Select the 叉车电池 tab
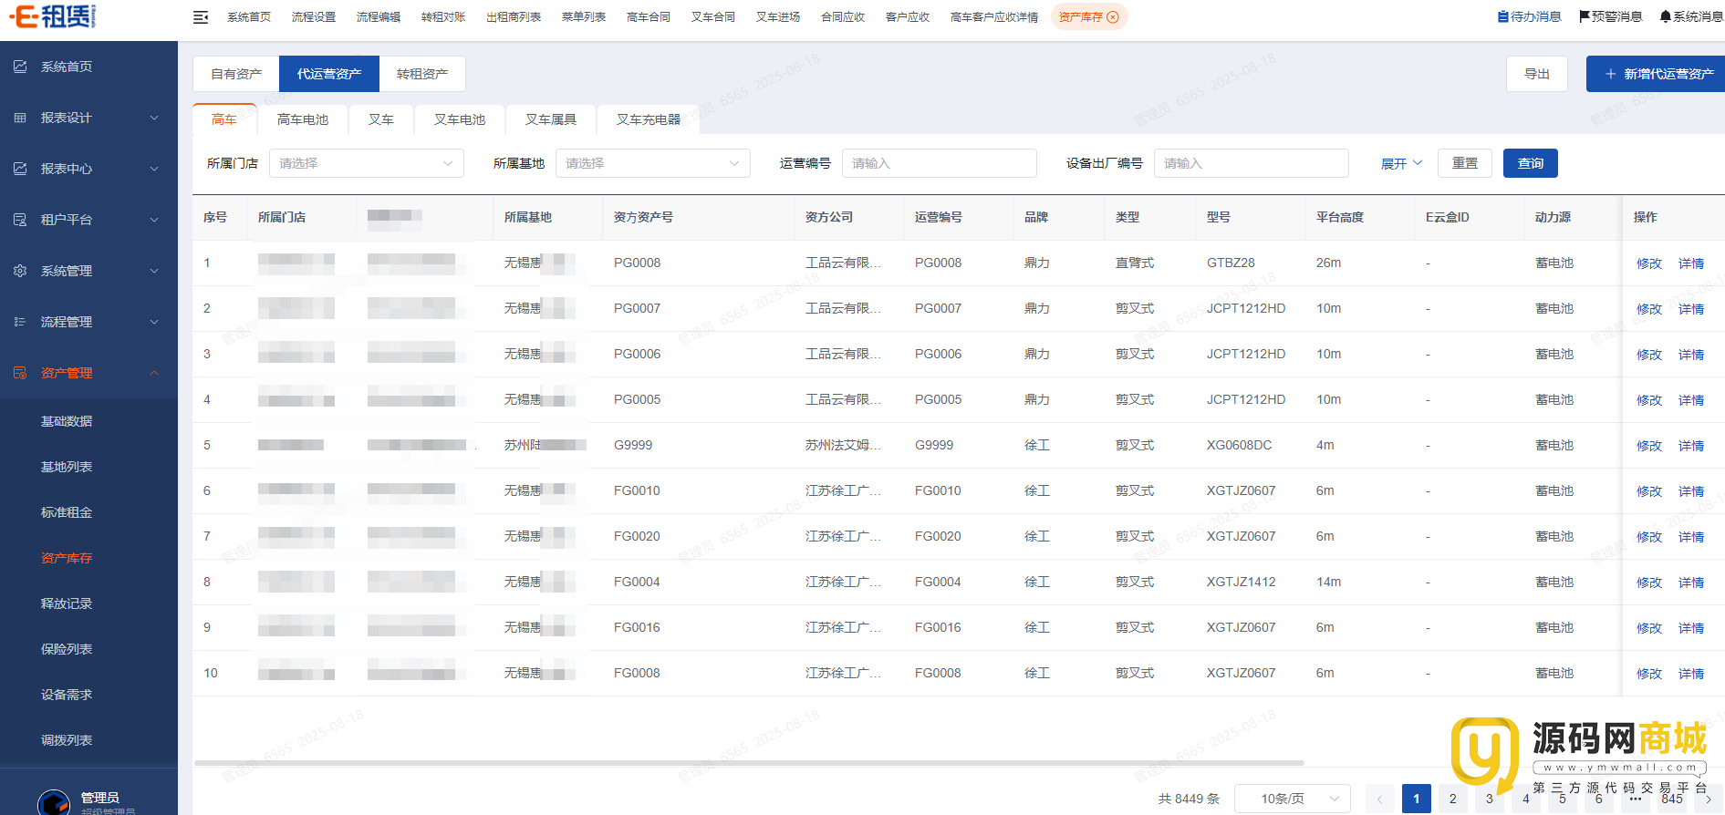 point(460,119)
